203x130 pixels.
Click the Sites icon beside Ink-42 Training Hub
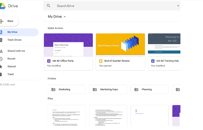(x=153, y=61)
